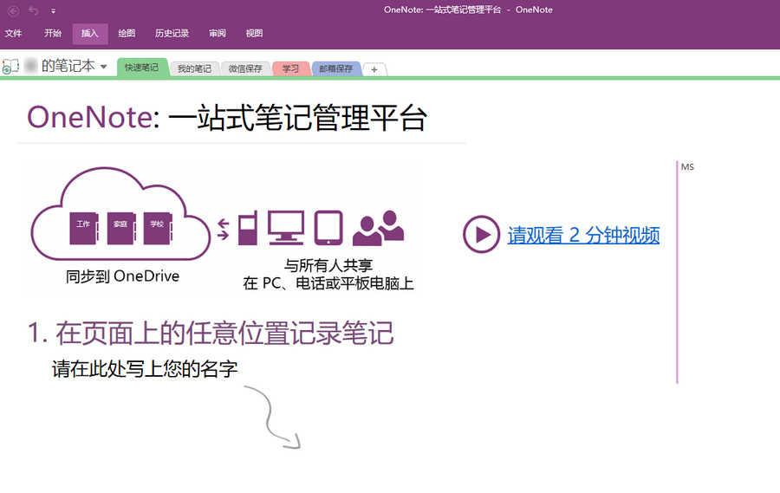Open the 邮箱保存 section tab
This screenshot has width=780, height=493.
pos(335,68)
